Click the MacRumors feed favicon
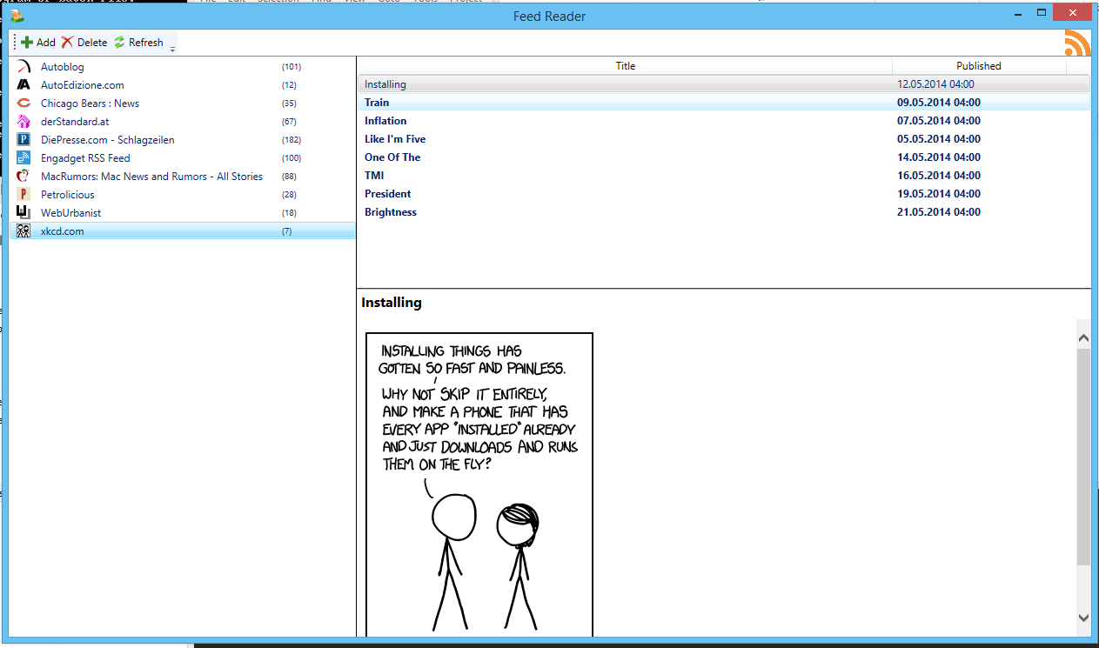The width and height of the screenshot is (1099, 648). [x=24, y=177]
